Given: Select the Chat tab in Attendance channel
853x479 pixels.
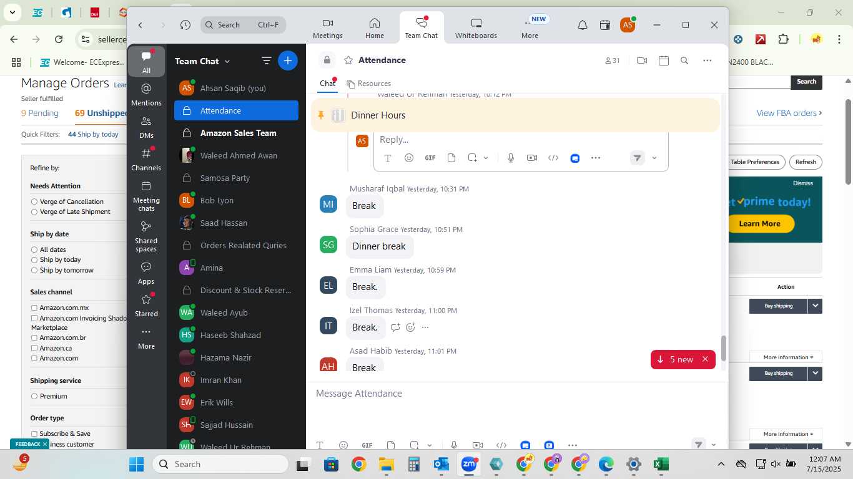Looking at the screenshot, I should coord(328,84).
